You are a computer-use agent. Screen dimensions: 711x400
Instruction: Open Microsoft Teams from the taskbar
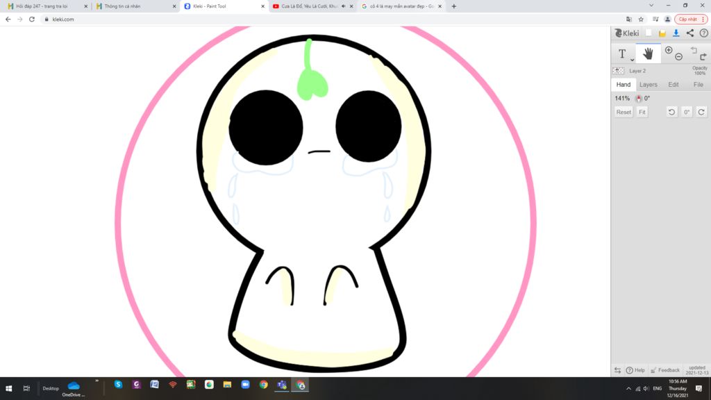coord(282,385)
